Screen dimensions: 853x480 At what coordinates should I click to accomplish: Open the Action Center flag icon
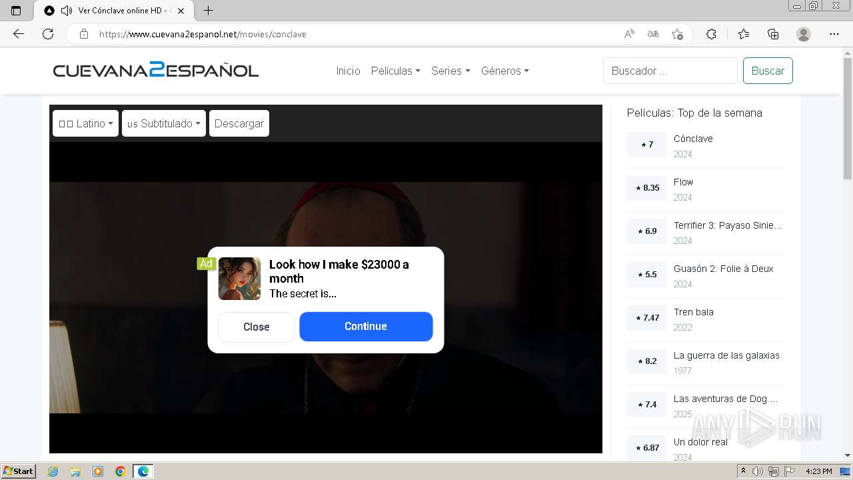pyautogui.click(x=789, y=471)
